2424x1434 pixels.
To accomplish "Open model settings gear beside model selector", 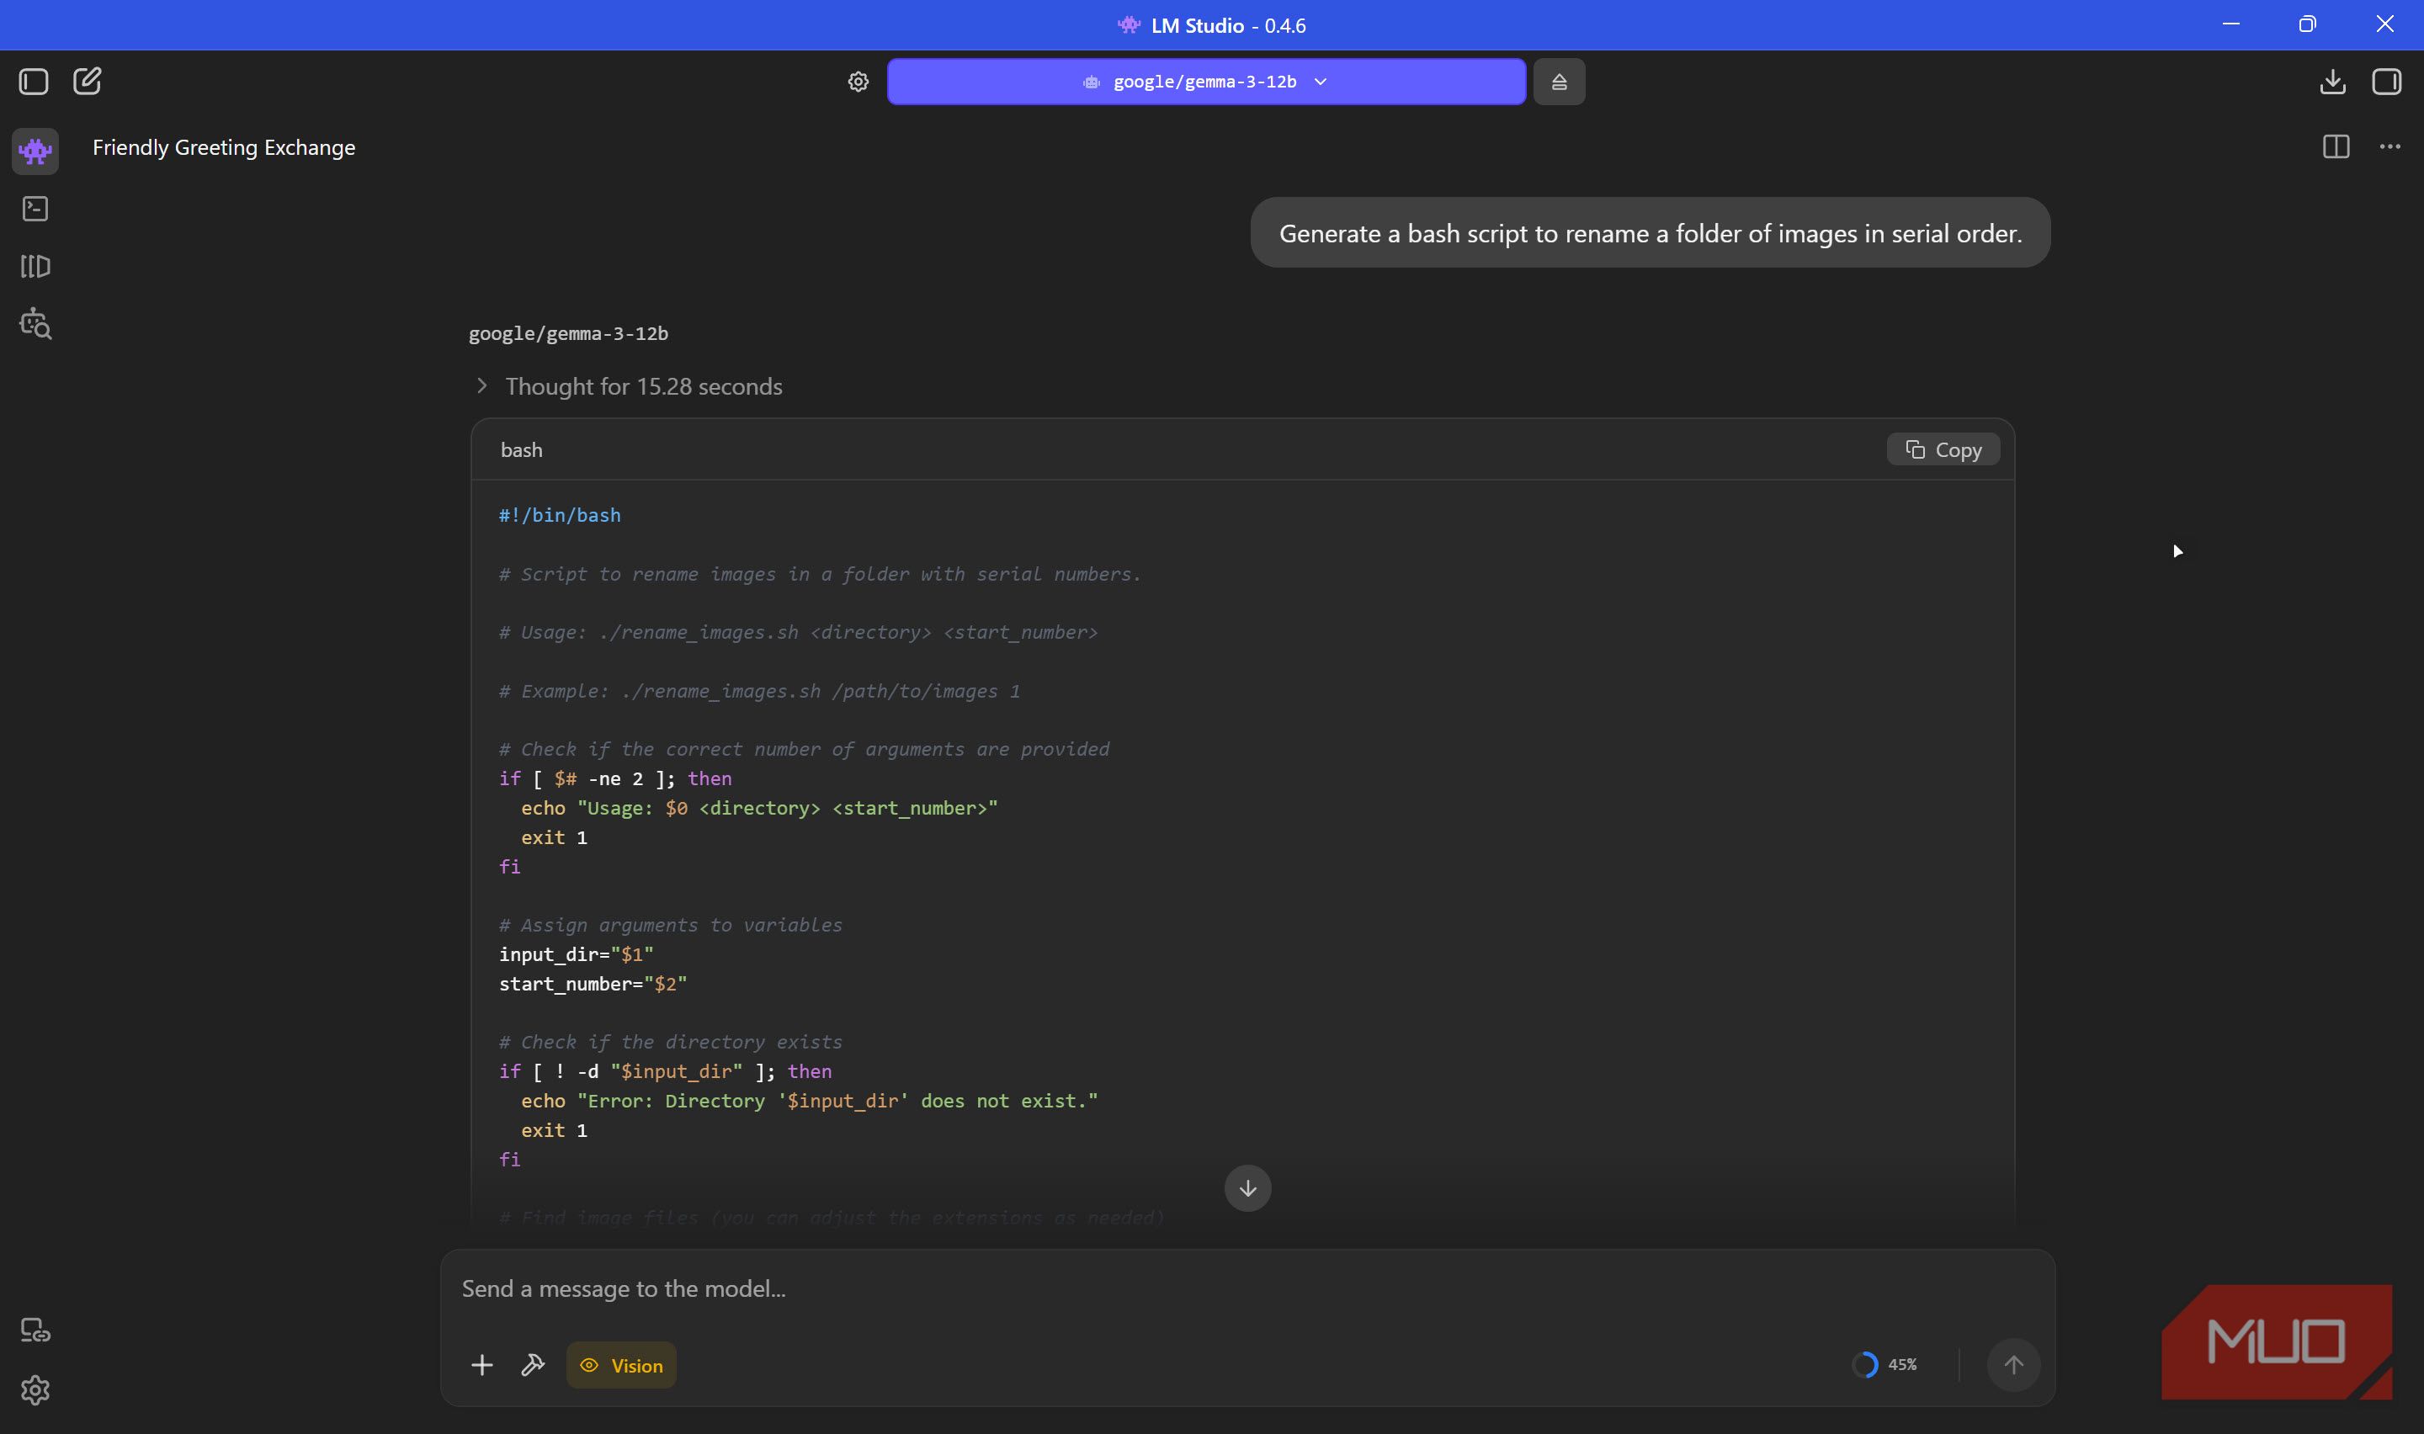I will click(x=858, y=82).
